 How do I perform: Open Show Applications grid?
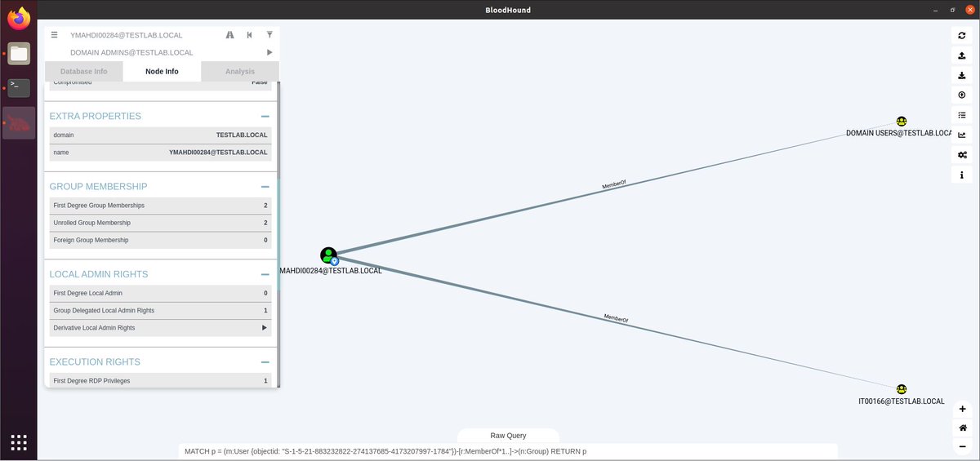(x=19, y=442)
